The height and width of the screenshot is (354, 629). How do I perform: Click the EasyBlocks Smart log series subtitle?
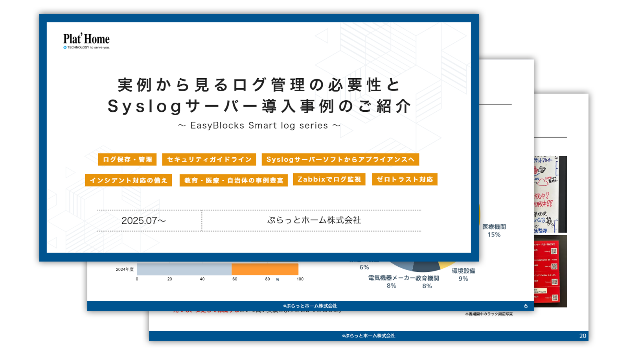[x=259, y=125]
